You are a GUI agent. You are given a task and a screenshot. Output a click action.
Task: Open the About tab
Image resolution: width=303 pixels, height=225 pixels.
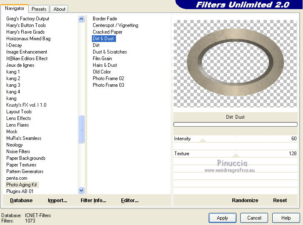pos(59,9)
